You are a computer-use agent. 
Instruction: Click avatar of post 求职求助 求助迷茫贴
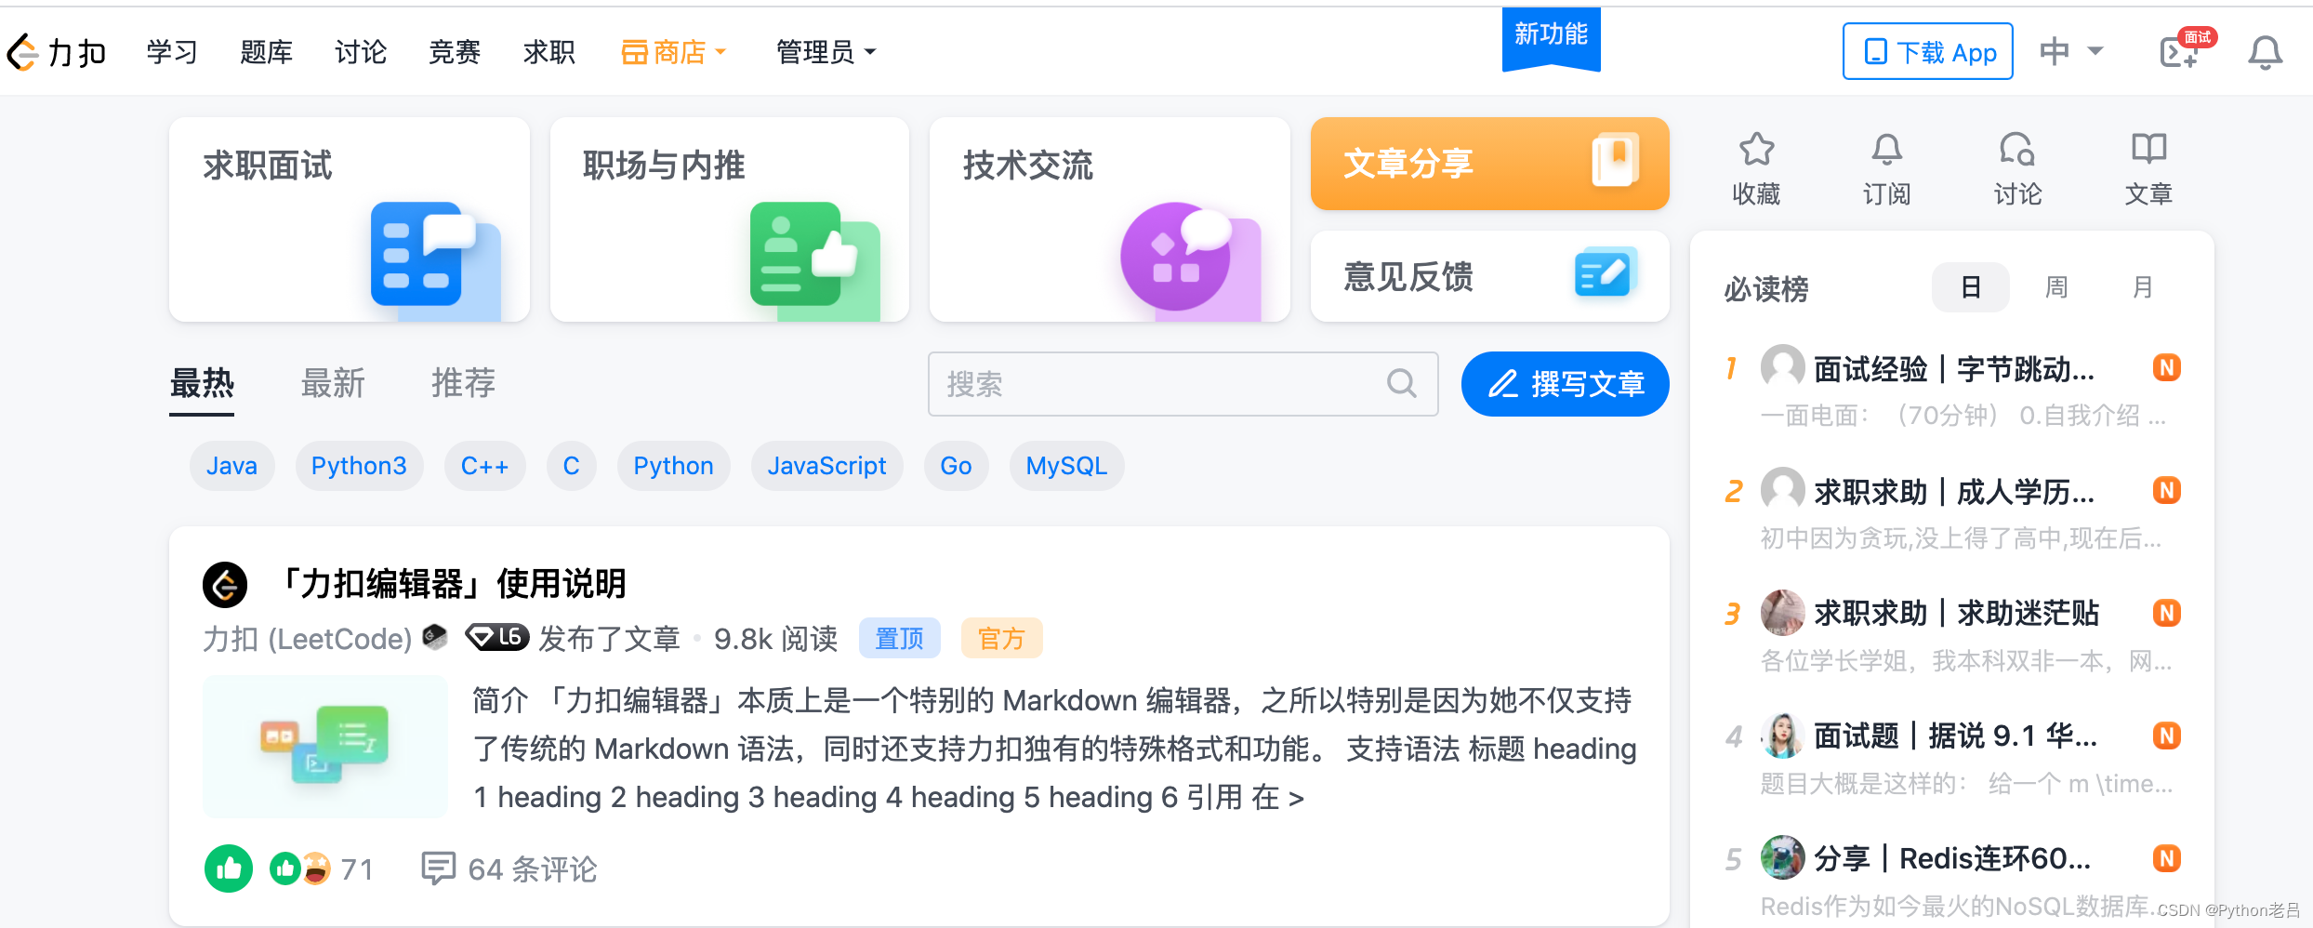[1782, 613]
